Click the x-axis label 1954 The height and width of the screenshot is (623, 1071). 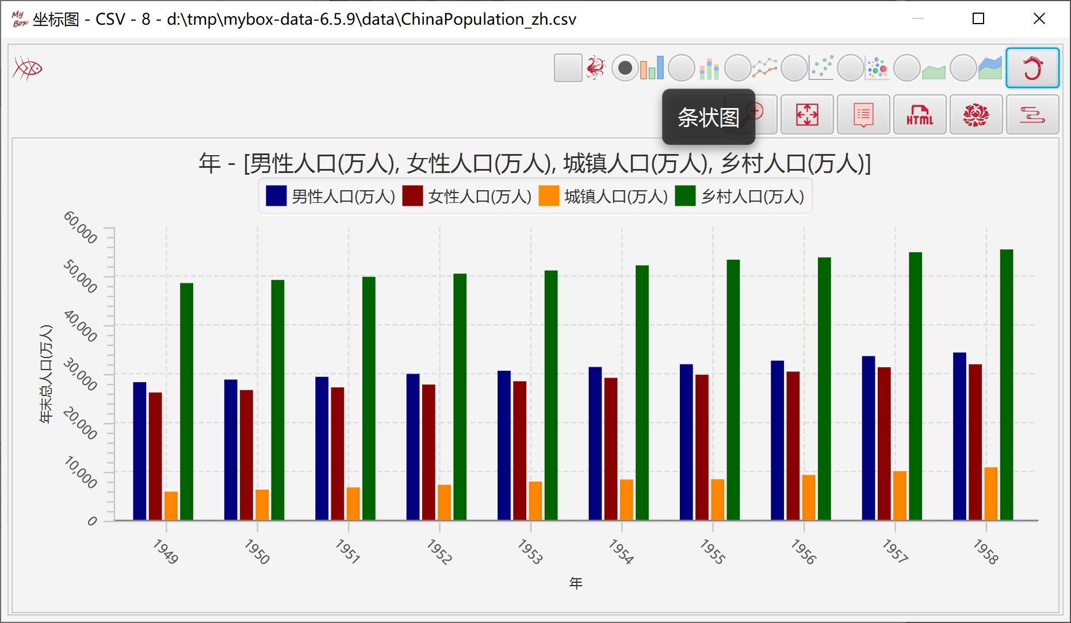(621, 551)
